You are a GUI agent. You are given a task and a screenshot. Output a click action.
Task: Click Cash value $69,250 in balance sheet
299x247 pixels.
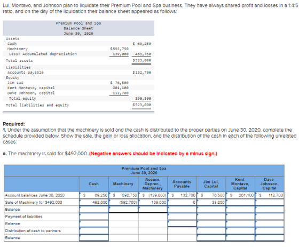pyautogui.click(x=142, y=44)
